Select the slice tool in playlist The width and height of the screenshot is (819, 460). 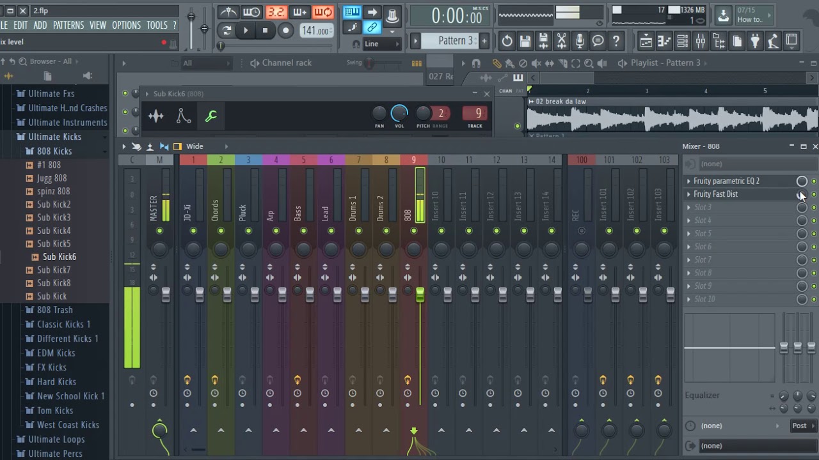click(x=562, y=63)
